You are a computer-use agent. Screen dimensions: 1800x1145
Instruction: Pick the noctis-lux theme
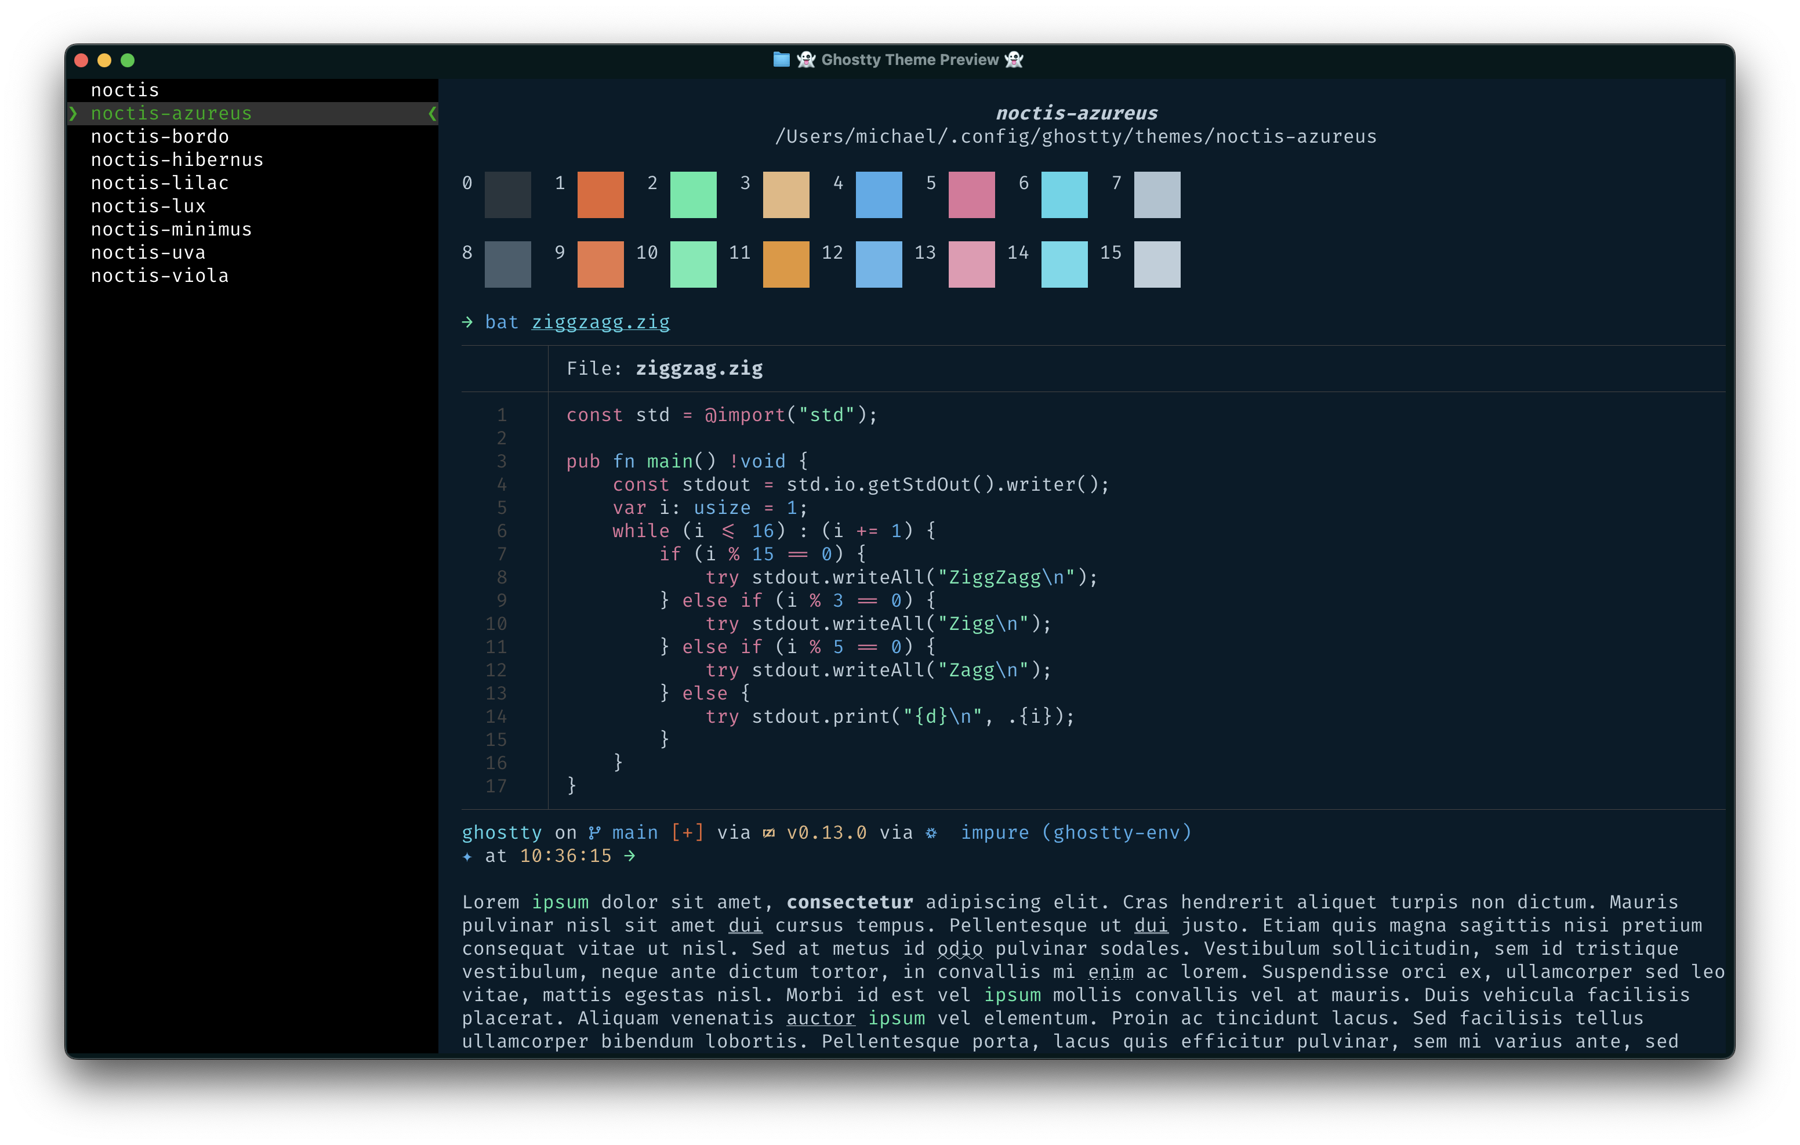(148, 206)
